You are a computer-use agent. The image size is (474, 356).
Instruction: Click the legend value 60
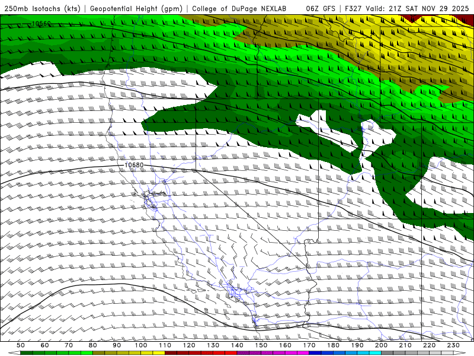tap(45, 345)
